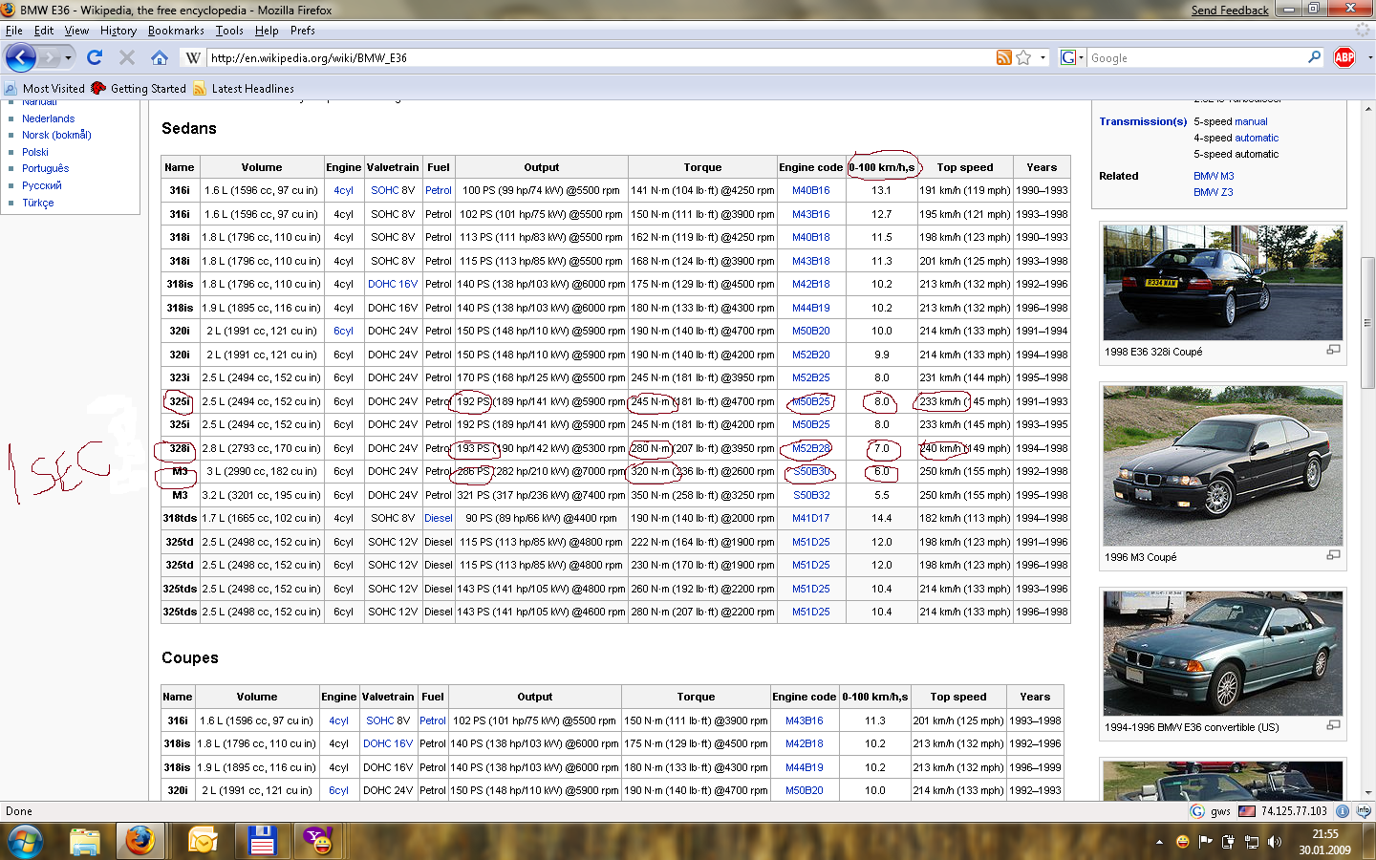Open the Transmission(s) infobox link
Screen dimensions: 1376x860
point(1143,121)
